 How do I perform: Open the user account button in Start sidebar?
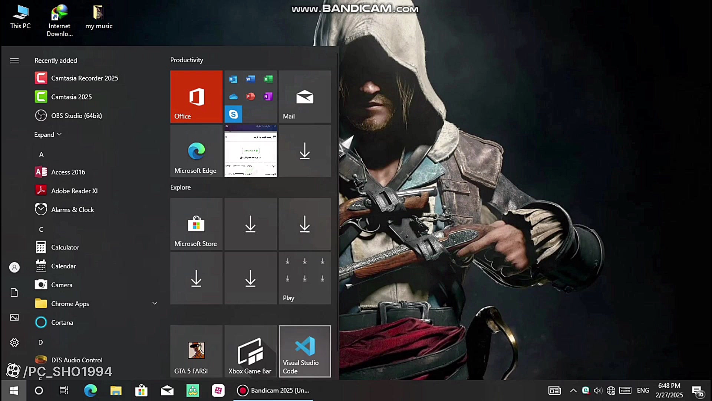(x=14, y=267)
